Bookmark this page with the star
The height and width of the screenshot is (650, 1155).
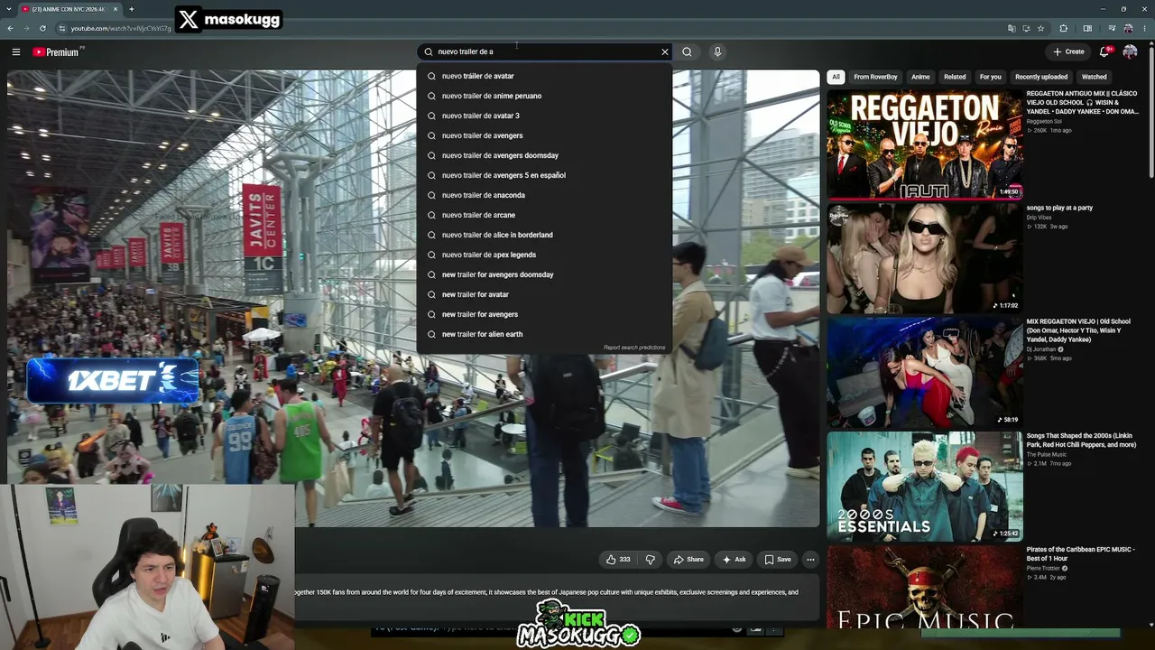(x=1040, y=28)
